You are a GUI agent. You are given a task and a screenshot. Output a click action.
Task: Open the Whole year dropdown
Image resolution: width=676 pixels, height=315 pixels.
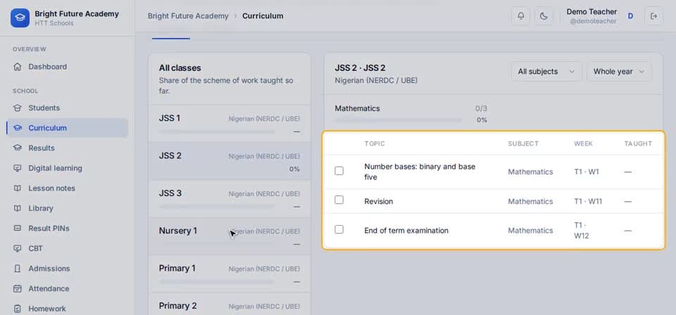click(619, 72)
